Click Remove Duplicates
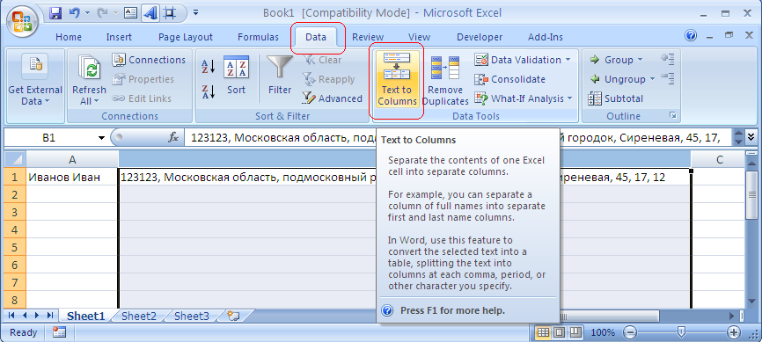 point(445,81)
